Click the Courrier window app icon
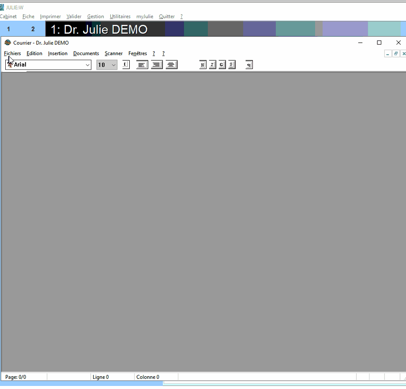The image size is (406, 389). click(8, 43)
